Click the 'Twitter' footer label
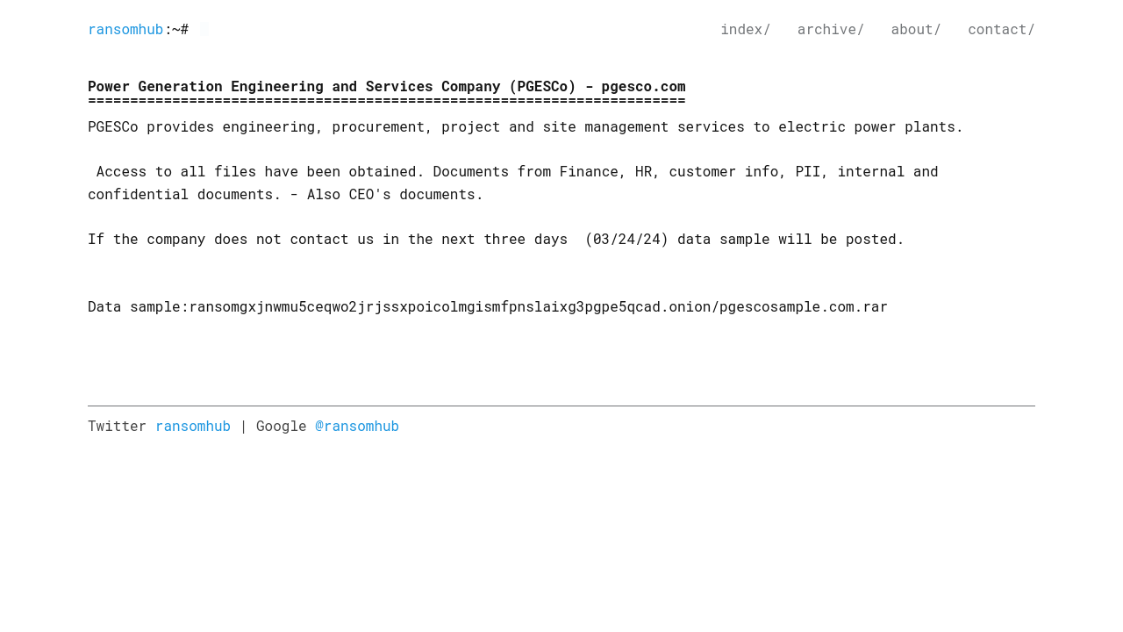This screenshot has width=1123, height=632. [x=117, y=426]
